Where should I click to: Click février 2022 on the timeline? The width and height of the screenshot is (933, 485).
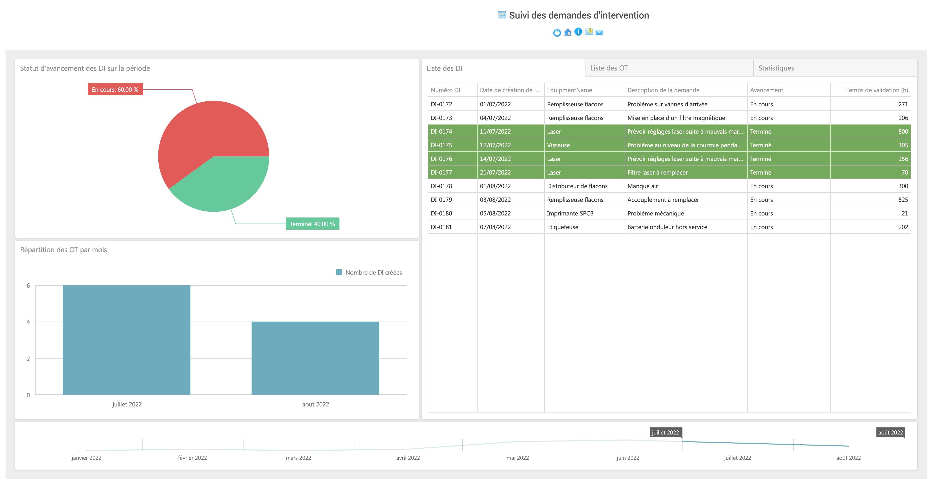pos(192,458)
